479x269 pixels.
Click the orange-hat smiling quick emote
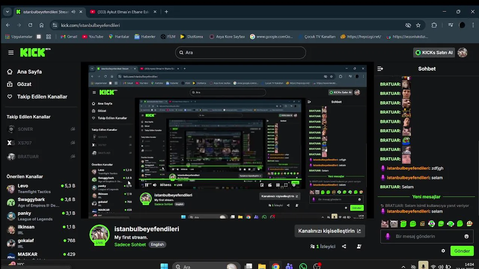click(x=469, y=224)
